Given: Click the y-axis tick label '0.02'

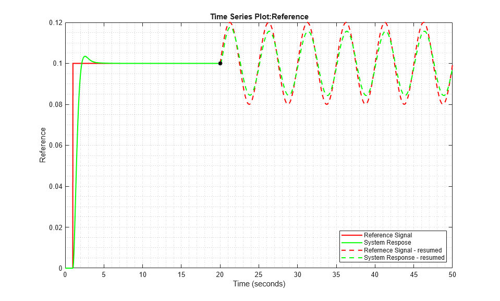Looking at the screenshot, I should (x=55, y=227).
